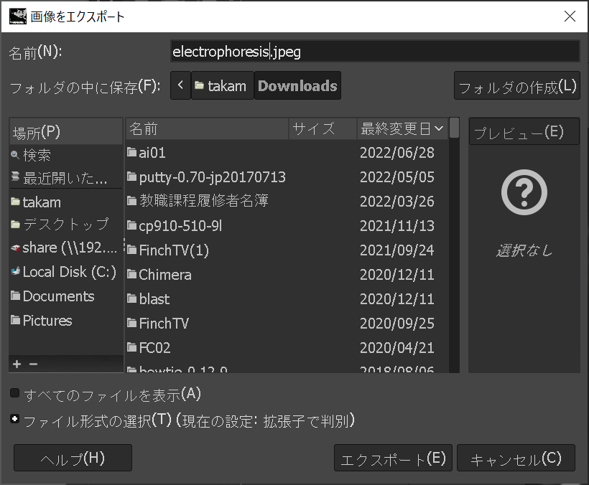Select the share network drive icon
Viewport: 589px width, 485px height.
point(16,248)
